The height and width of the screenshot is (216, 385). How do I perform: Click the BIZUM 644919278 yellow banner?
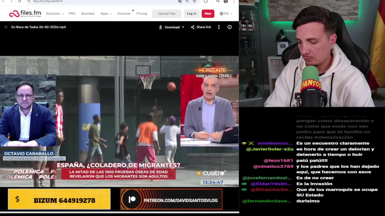(x=59, y=199)
